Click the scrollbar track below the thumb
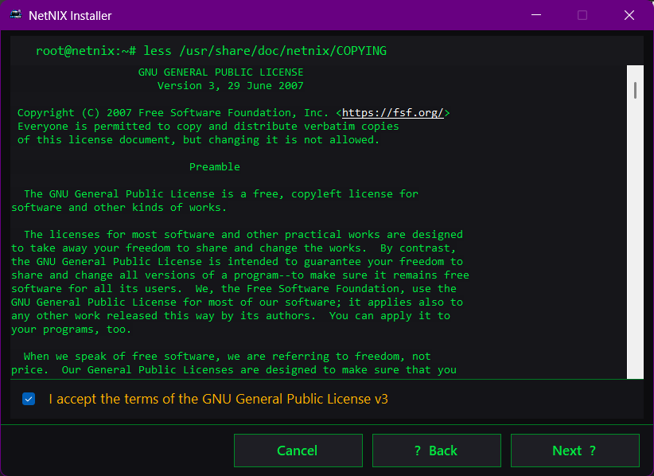654x476 pixels. click(634, 239)
